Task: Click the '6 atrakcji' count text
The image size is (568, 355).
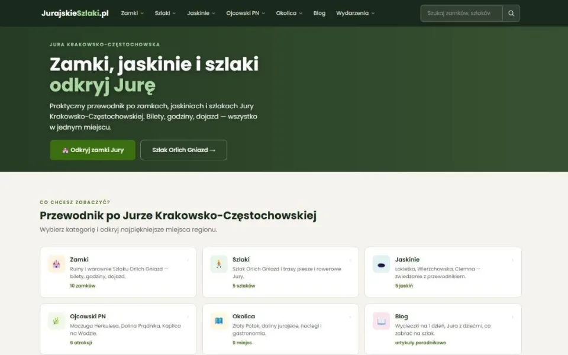Action: tap(81, 343)
